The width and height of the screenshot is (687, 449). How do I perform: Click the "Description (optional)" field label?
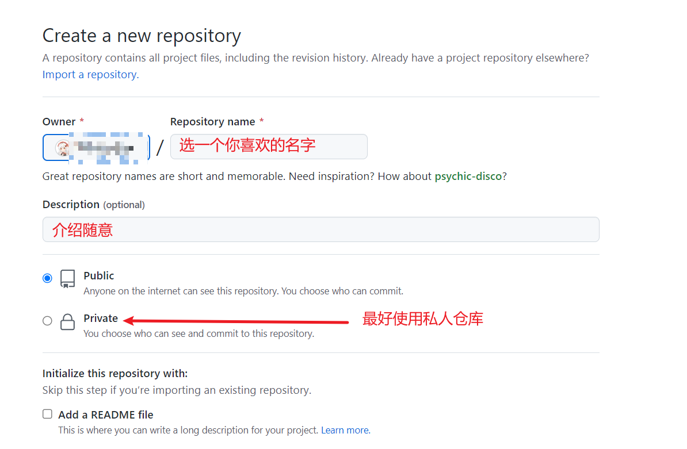pyautogui.click(x=93, y=205)
